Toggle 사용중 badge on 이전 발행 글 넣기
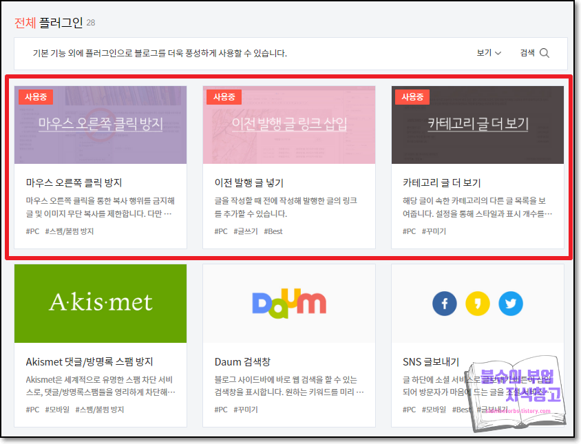This screenshot has height=444, width=581. point(223,97)
